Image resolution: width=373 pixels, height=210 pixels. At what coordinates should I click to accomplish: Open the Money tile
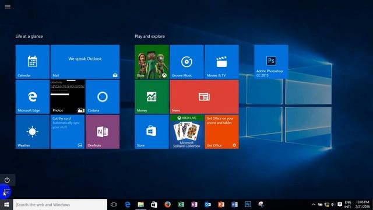point(152,97)
